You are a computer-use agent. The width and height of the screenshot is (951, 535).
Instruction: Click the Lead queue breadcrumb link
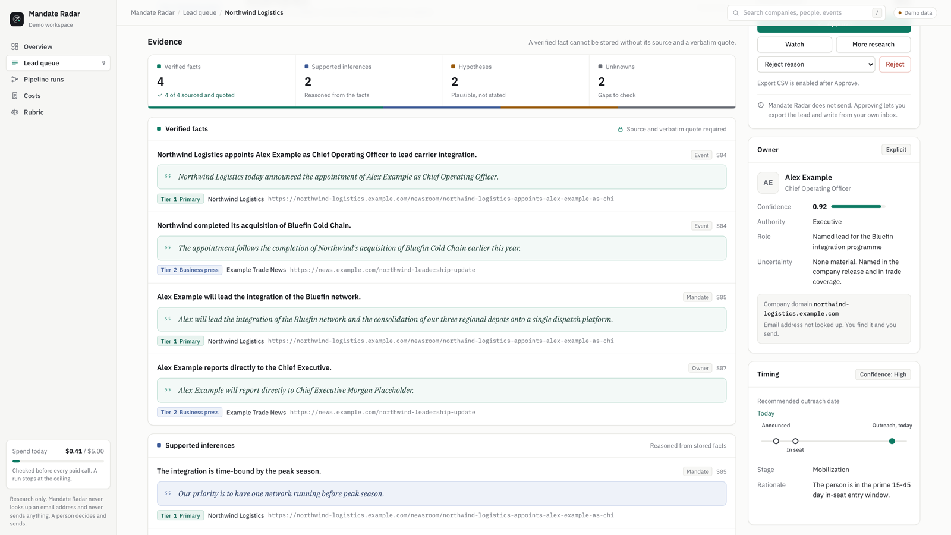pyautogui.click(x=200, y=12)
